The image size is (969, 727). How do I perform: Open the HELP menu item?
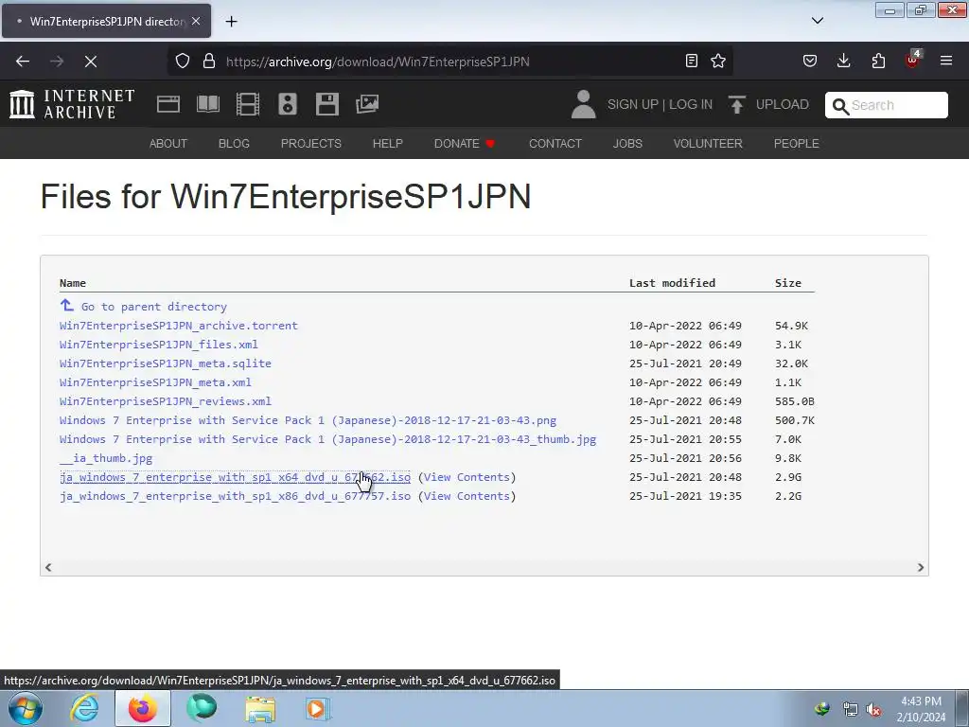click(387, 144)
